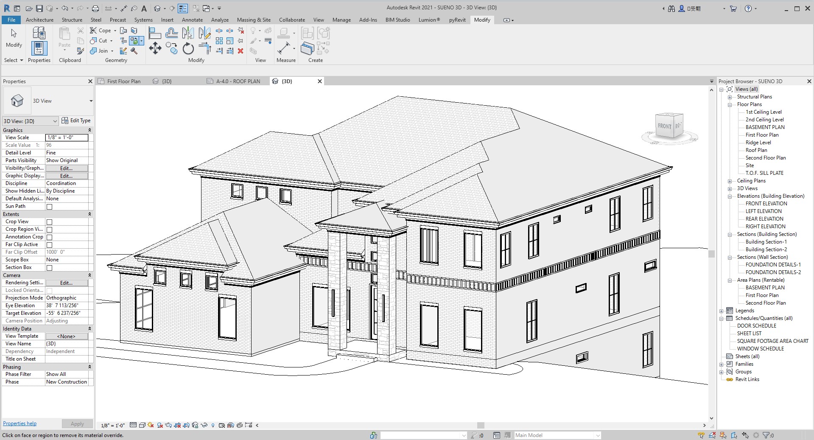Image resolution: width=814 pixels, height=440 pixels.
Task: Switch to the First Floor Plan view tab
Action: pos(123,81)
